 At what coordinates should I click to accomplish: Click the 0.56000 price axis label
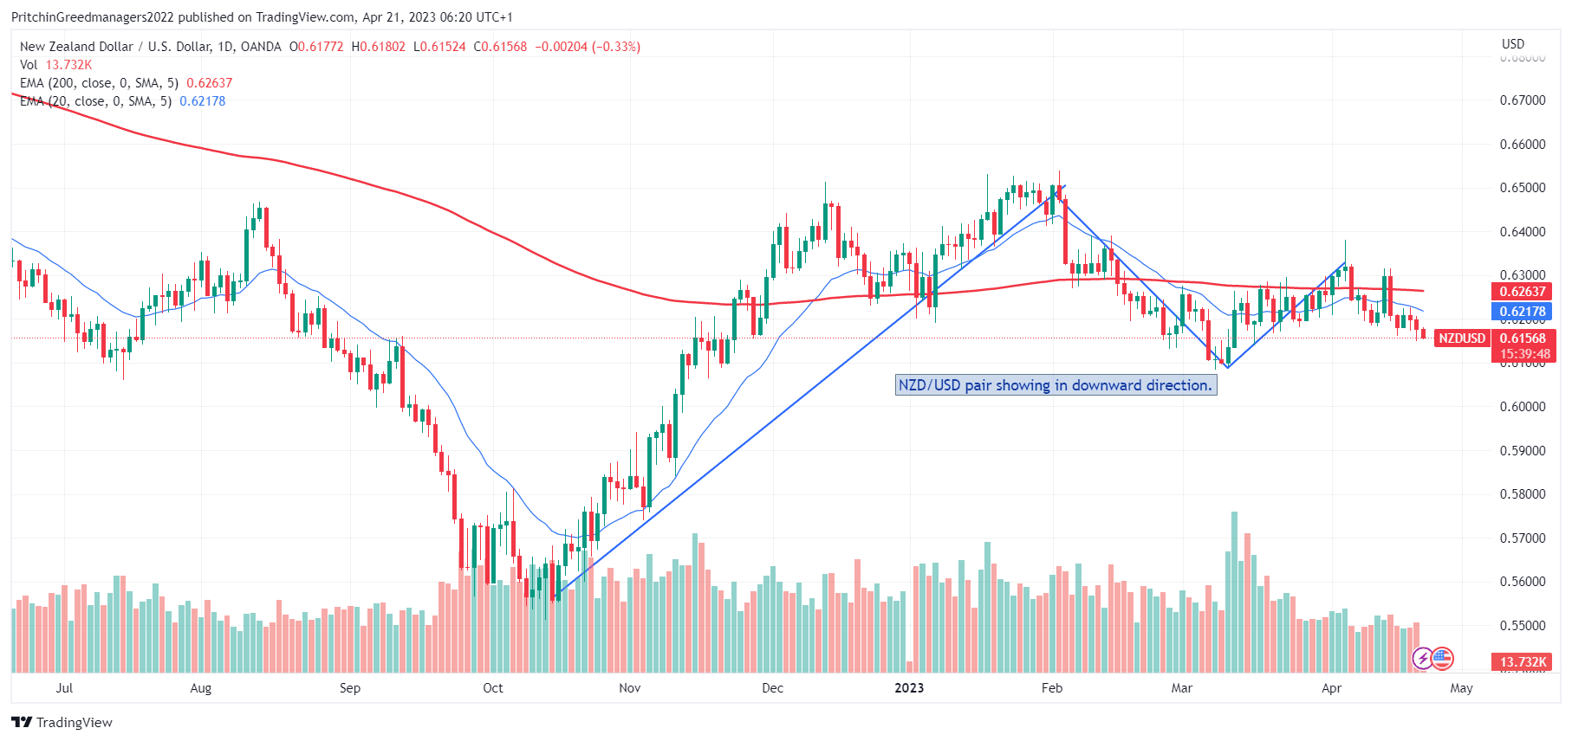click(1523, 582)
